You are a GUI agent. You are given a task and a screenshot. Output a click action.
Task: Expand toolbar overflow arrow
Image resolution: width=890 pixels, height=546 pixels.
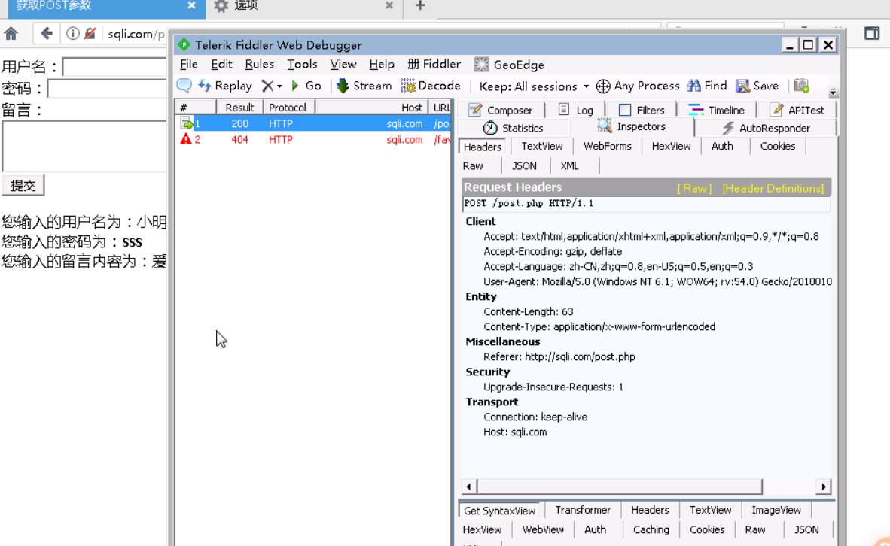[x=833, y=92]
